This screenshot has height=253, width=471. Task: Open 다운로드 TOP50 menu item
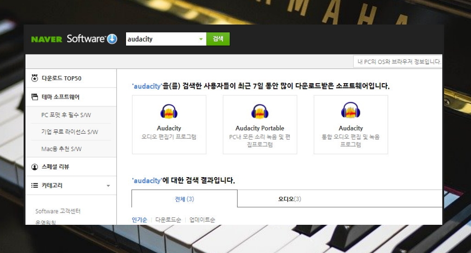pos(62,78)
